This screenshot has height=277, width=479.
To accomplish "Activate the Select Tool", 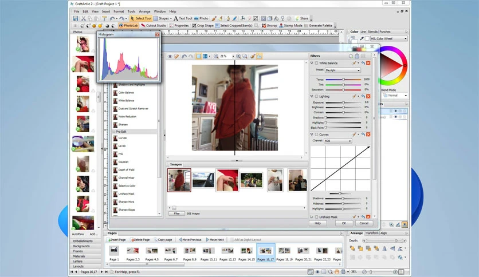I will click(141, 18).
